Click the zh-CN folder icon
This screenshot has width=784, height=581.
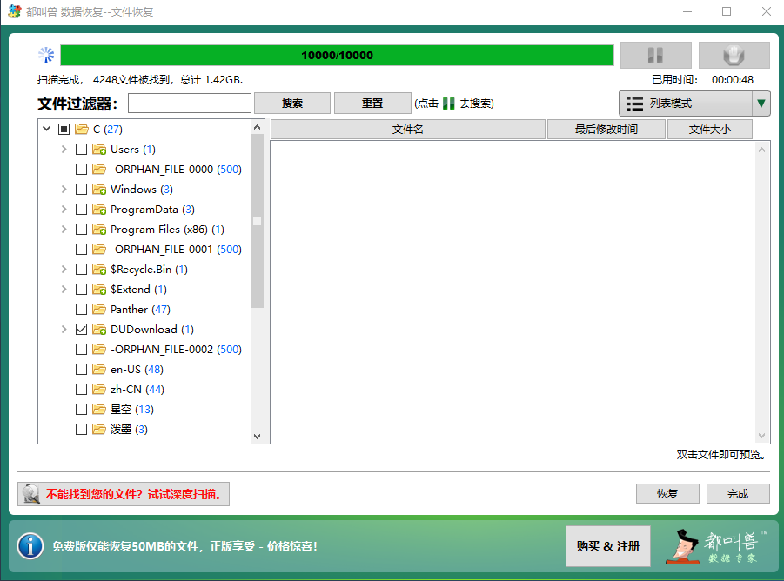99,389
